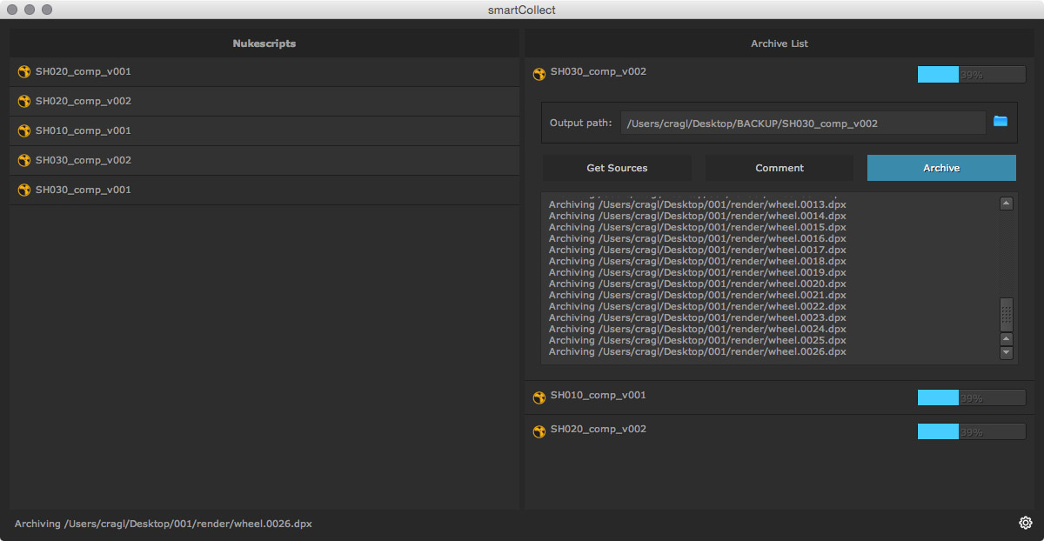Click the log scrollbar's top up arrow

pos(1007,204)
